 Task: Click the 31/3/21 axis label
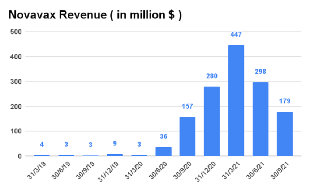[x=231, y=170]
